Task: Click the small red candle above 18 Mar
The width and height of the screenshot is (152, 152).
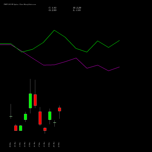Action: 45,129
